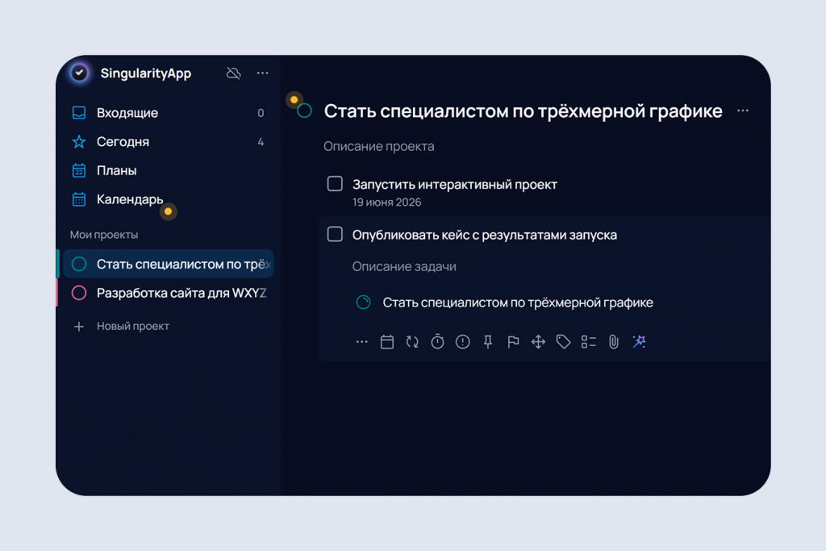Click the project link Стать специалистом inside the task
Screen dimensions: 826x551
point(518,303)
